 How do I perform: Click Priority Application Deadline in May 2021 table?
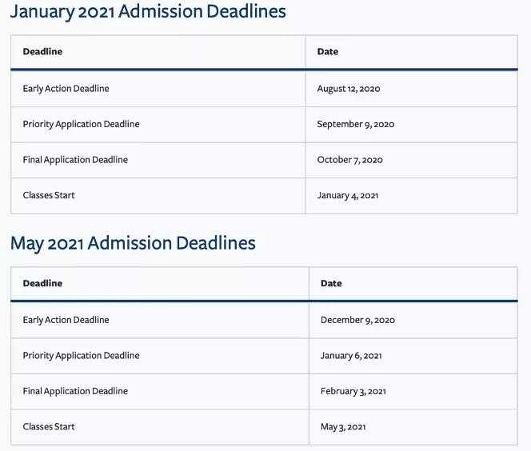pos(81,355)
